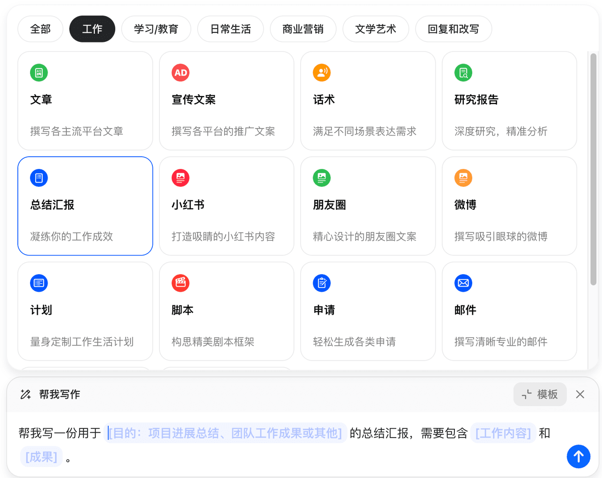Click the red 脚本 clapperboard icon

click(181, 283)
